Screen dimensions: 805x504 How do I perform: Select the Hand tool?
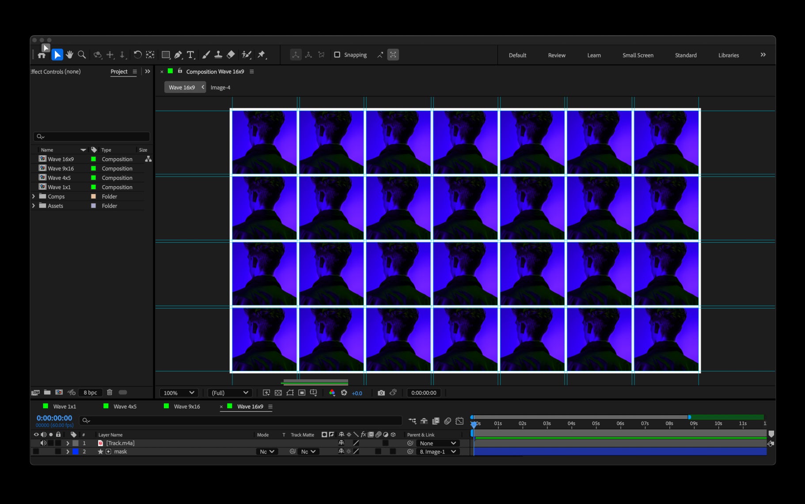click(69, 55)
